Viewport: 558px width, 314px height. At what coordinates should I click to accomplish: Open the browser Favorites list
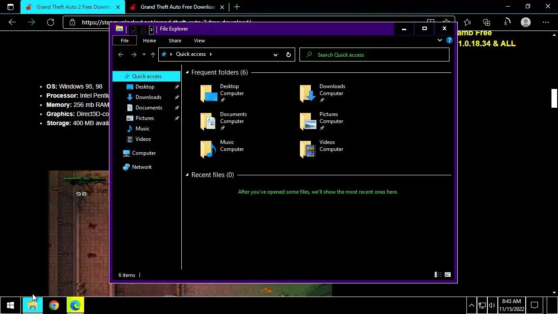point(467,22)
